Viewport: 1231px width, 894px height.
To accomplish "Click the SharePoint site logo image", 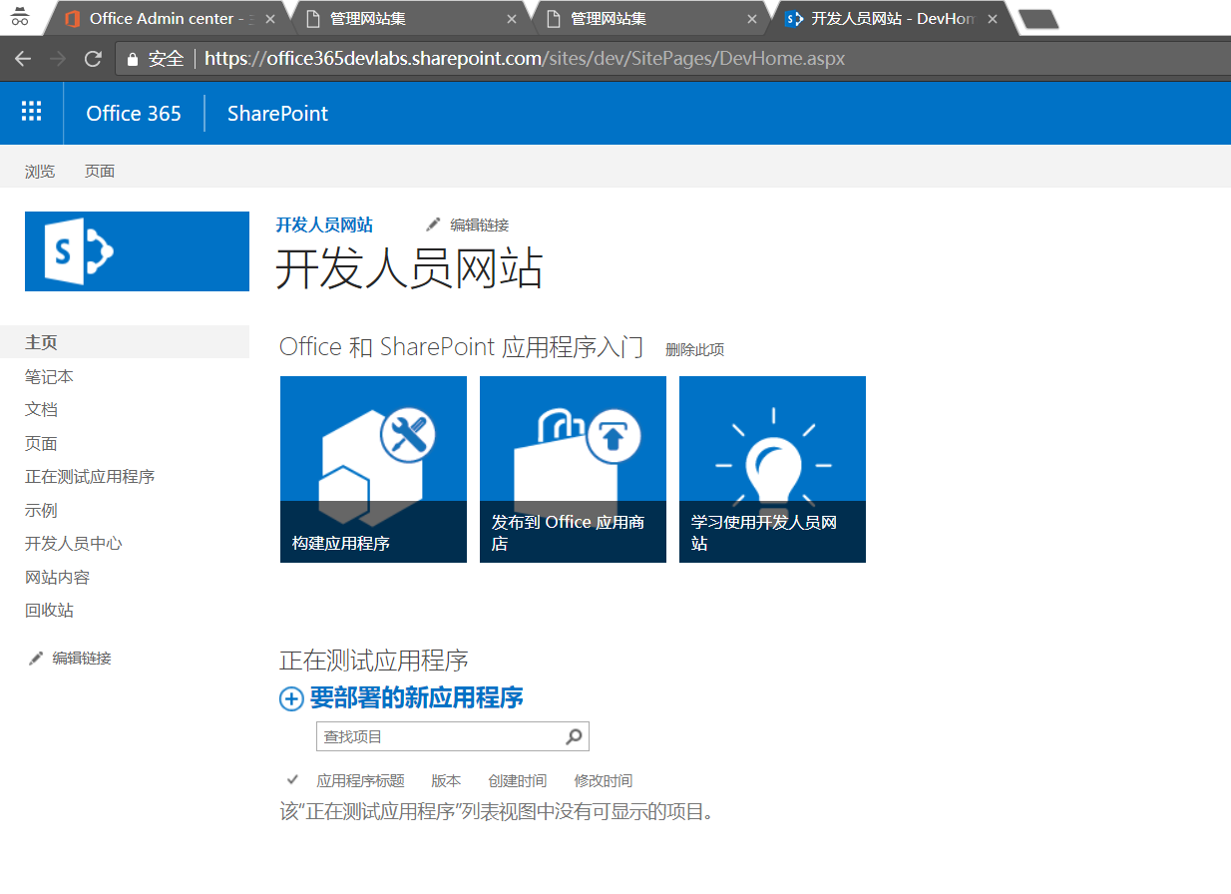I will click(137, 250).
